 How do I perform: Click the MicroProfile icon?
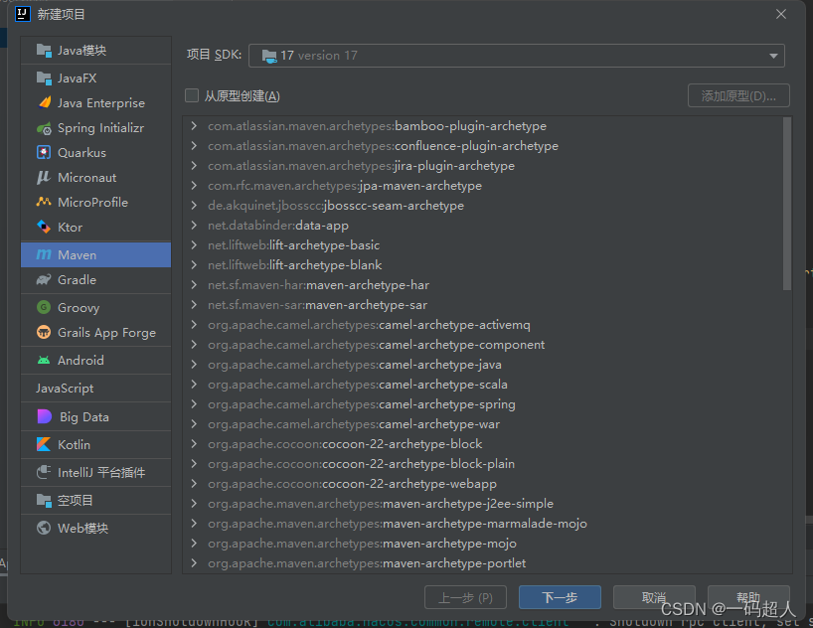coord(44,202)
